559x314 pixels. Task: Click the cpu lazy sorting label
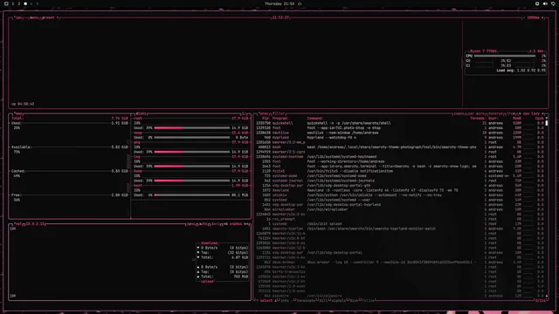531,113
